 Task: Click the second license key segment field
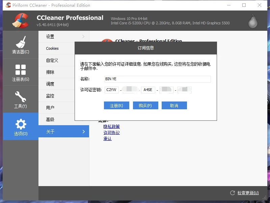(x=130, y=90)
